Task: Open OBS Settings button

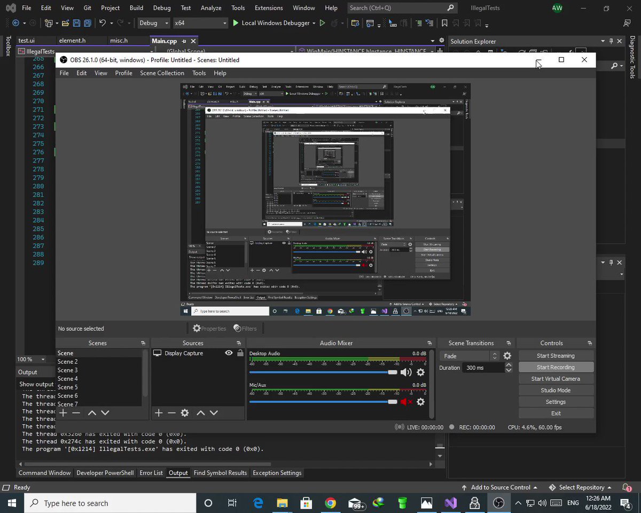Action: 556,402
